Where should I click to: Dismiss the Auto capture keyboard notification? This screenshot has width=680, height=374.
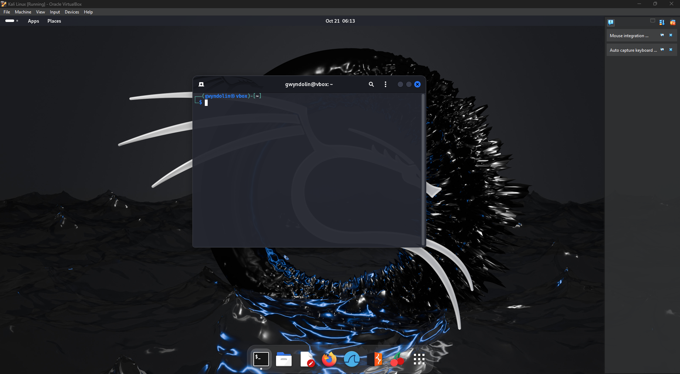coord(671,50)
